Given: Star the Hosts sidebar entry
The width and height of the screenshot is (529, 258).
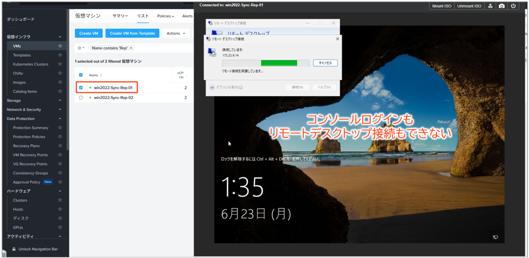Looking at the screenshot, I should coord(60,209).
